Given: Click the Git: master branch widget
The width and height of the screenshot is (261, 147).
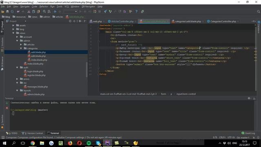Looking at the screenshot, I should click(x=243, y=138).
